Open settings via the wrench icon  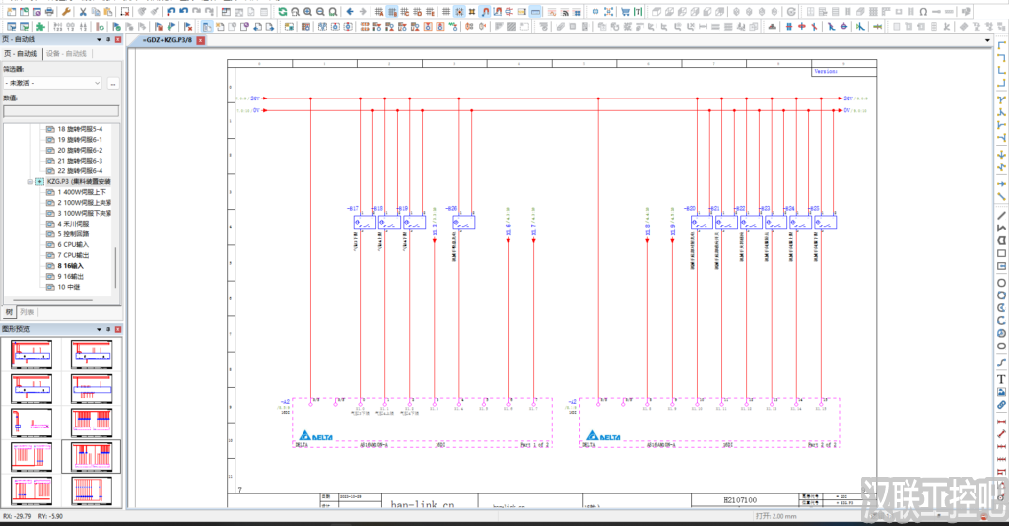66,12
